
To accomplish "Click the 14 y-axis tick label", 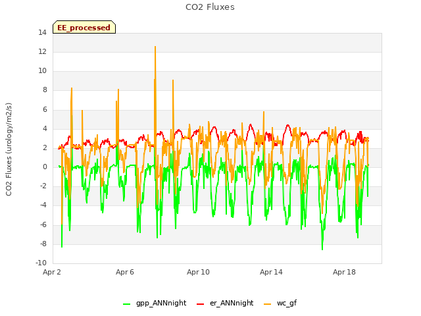I will [x=42, y=32].
